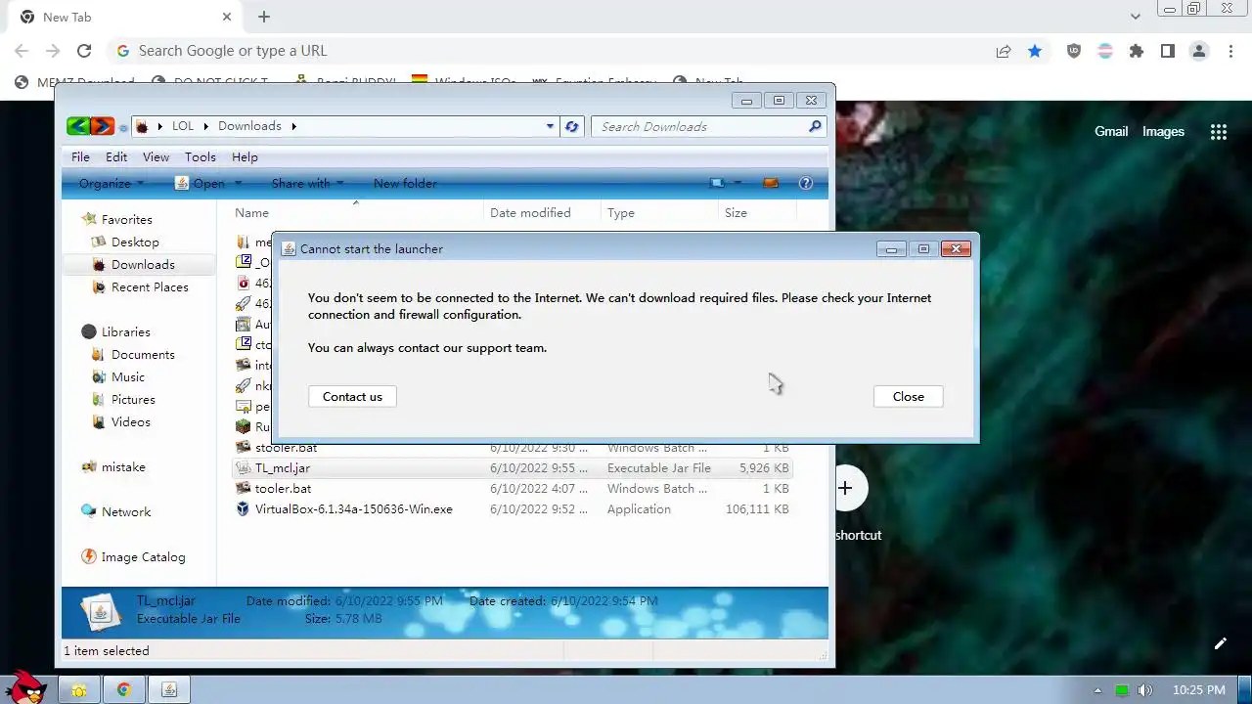
Task: Close the error dialog with Close button
Action: point(908,396)
